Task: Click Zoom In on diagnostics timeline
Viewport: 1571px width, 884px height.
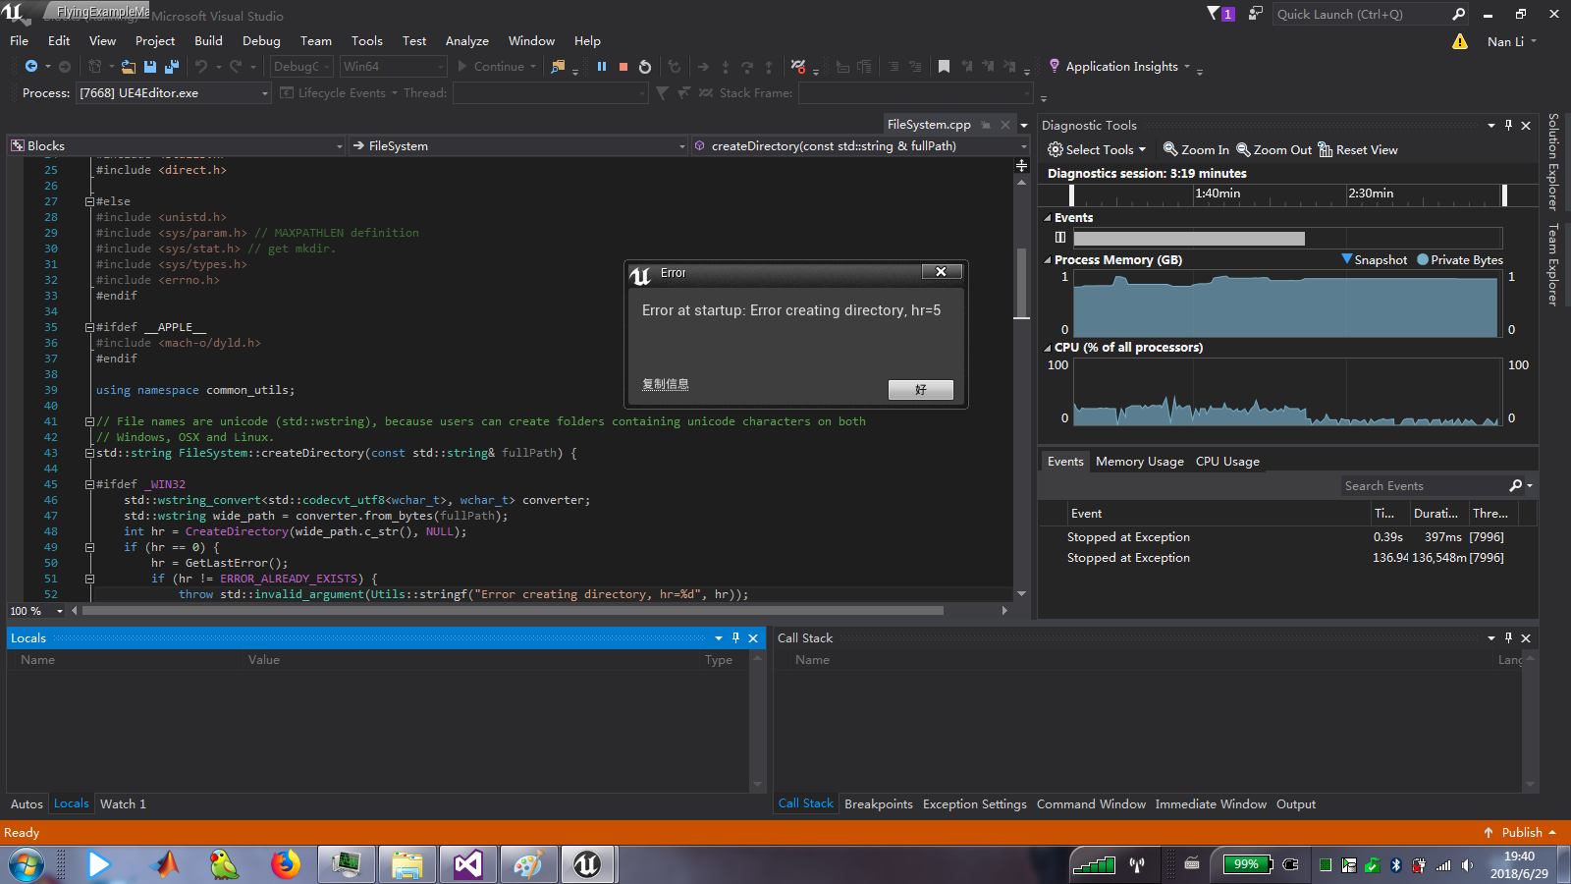Action: pyautogui.click(x=1196, y=149)
